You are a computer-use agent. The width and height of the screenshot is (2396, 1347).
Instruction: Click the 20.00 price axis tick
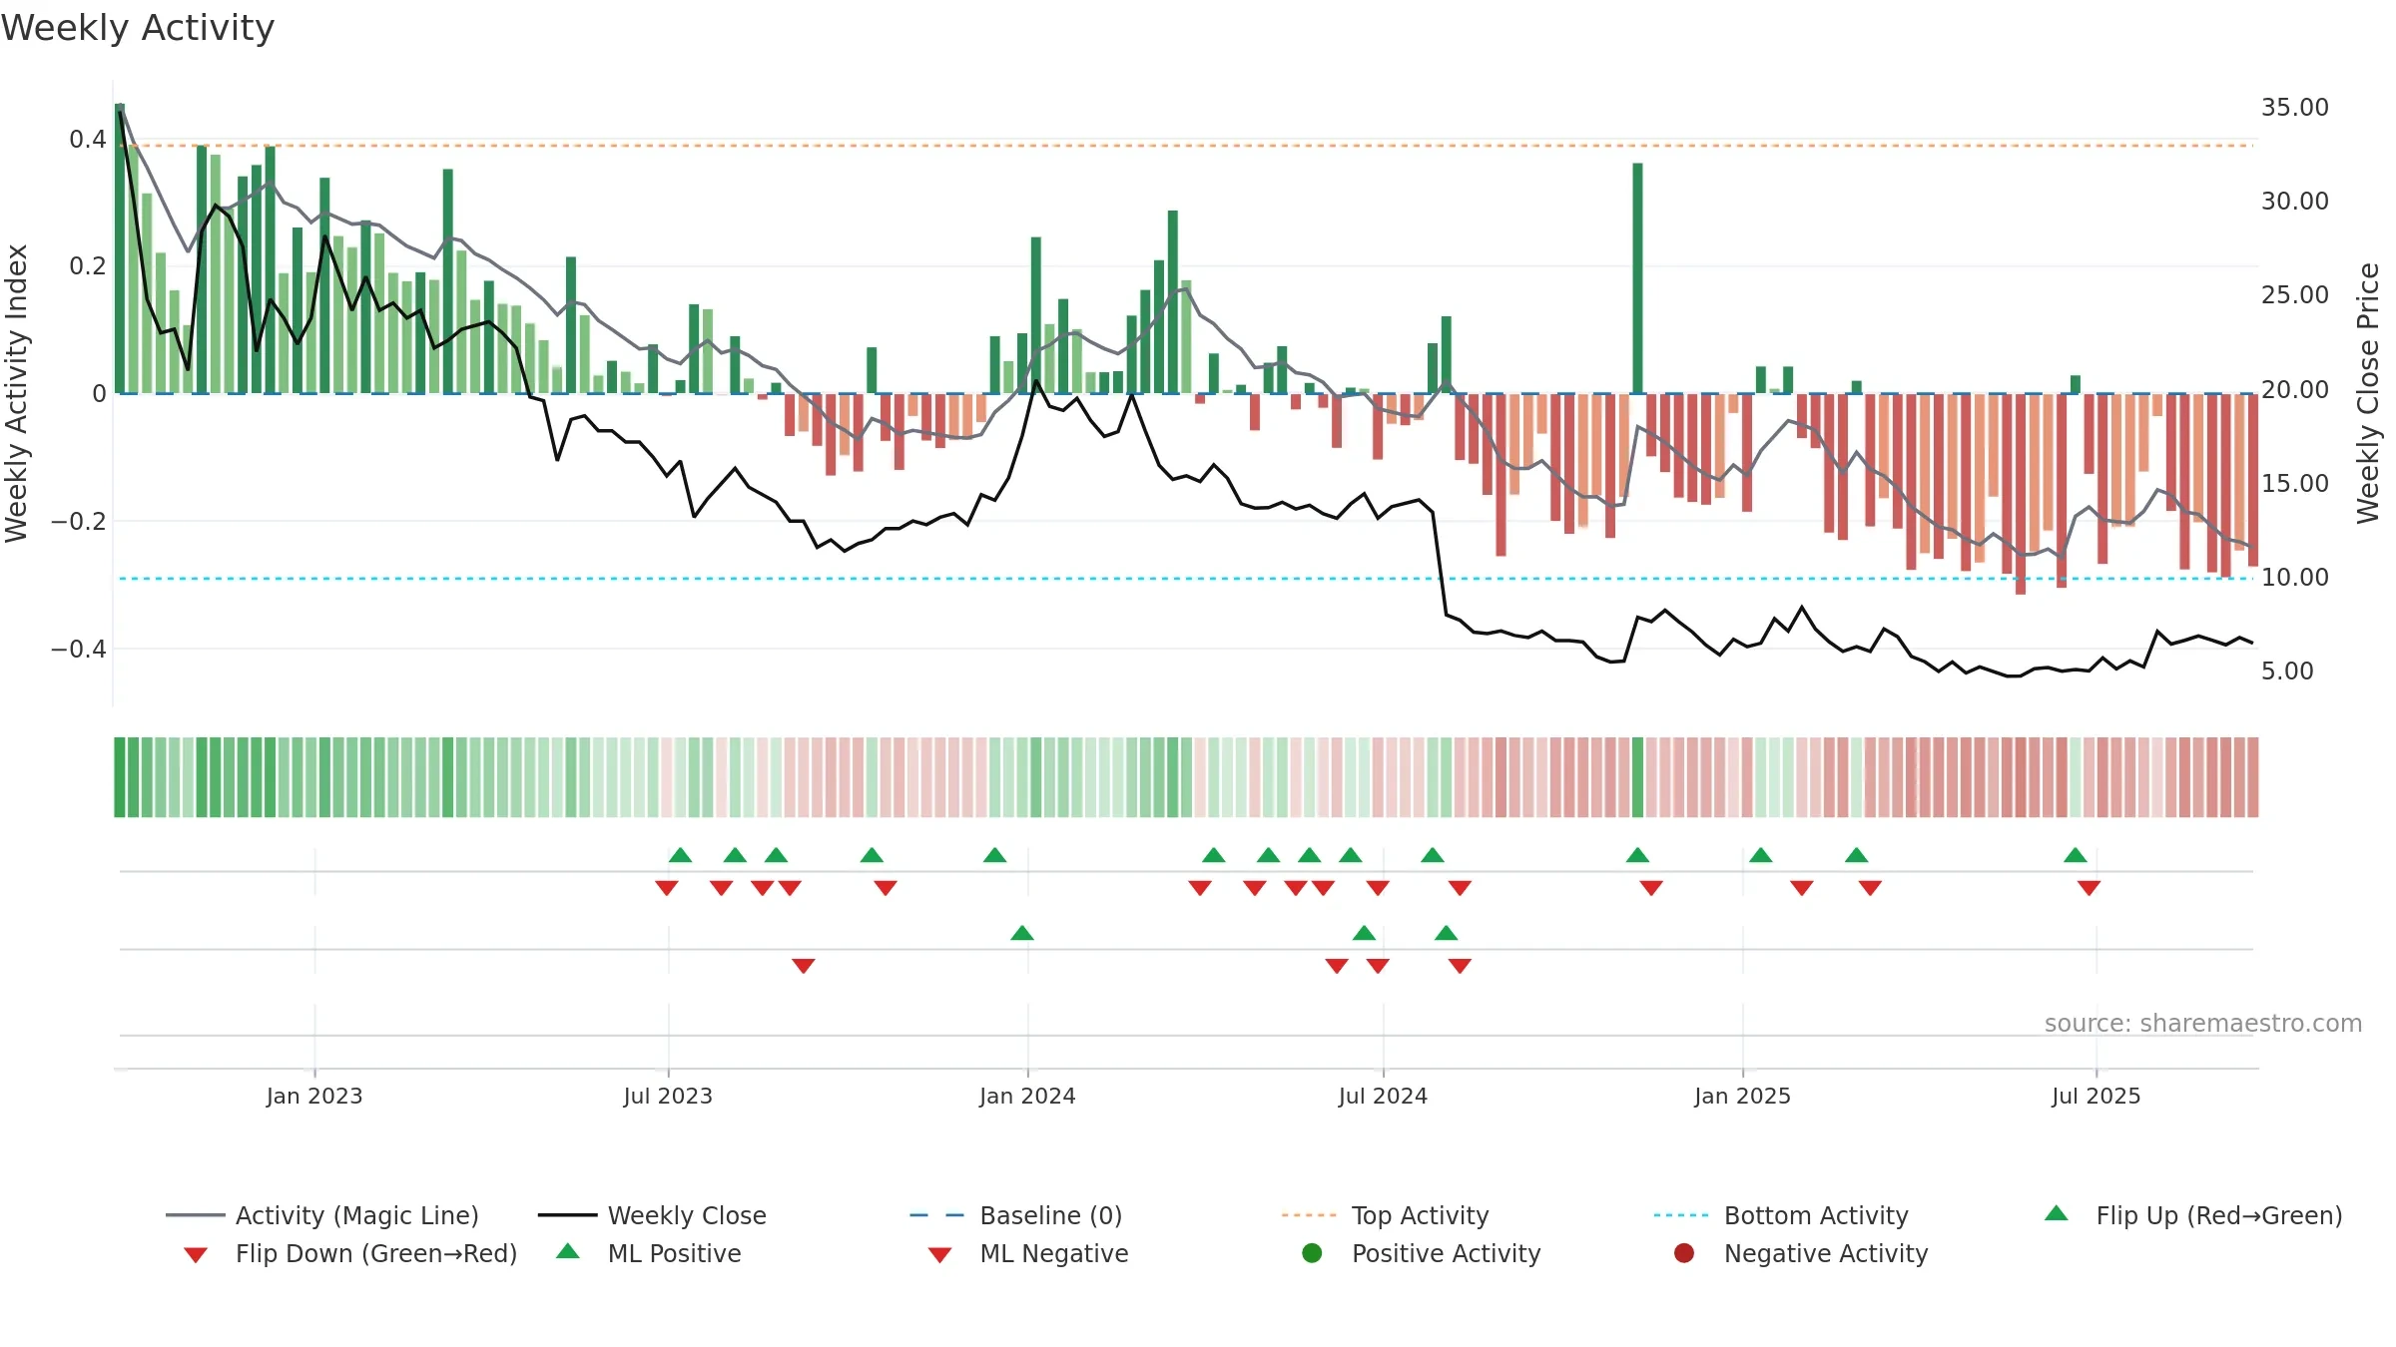[x=2294, y=389]
